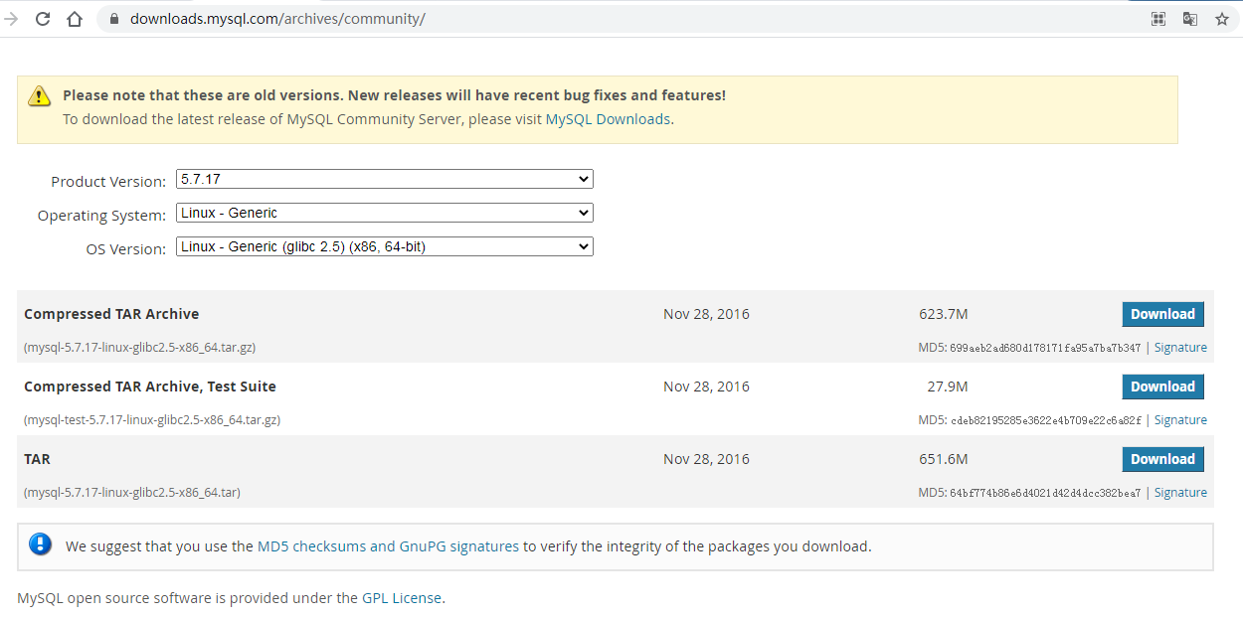Click the 'Compressed TAR Archive, Test Suite' title

pos(150,387)
